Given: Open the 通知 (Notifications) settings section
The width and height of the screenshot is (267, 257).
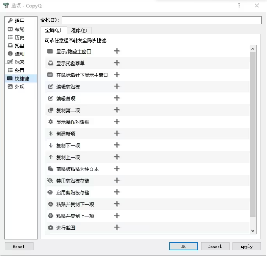Looking at the screenshot, I should (x=21, y=54).
